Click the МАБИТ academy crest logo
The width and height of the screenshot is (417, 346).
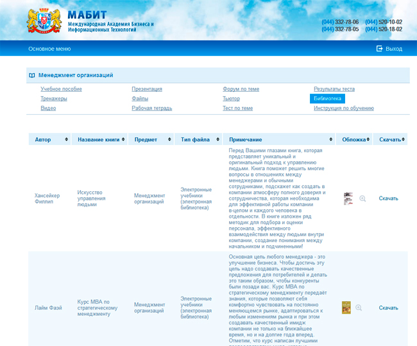coord(44,21)
